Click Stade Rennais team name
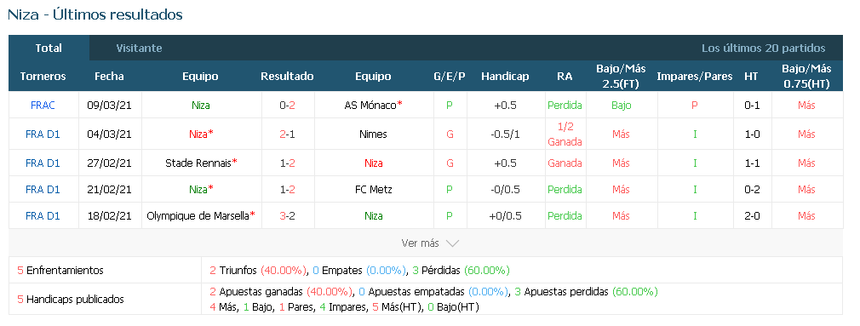This screenshot has width=860, height=326. (x=198, y=163)
